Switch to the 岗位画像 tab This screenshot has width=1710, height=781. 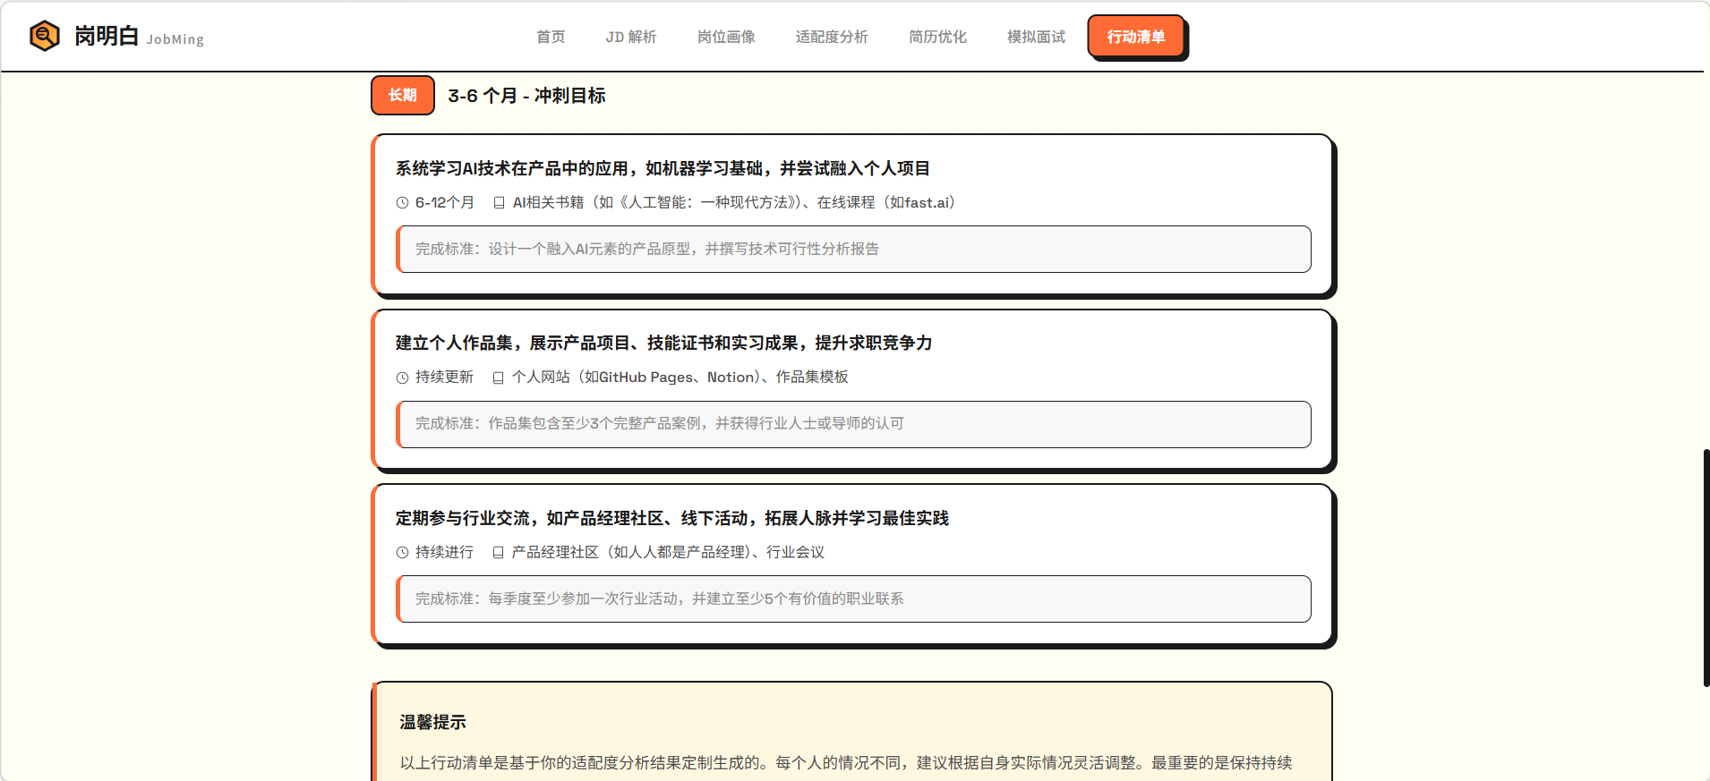tap(726, 37)
